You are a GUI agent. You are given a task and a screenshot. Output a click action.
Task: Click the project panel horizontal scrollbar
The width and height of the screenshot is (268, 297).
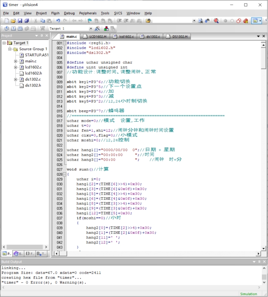coord(25,247)
